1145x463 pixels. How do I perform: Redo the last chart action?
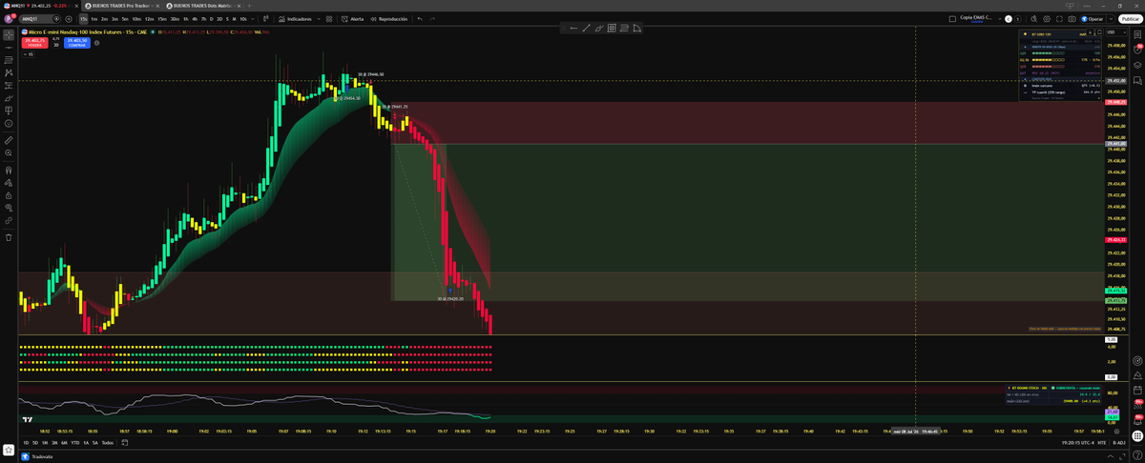click(432, 19)
